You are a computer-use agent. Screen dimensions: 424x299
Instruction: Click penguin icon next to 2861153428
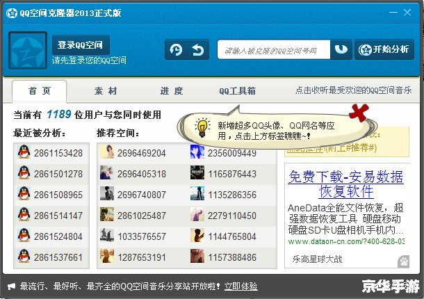click(24, 152)
